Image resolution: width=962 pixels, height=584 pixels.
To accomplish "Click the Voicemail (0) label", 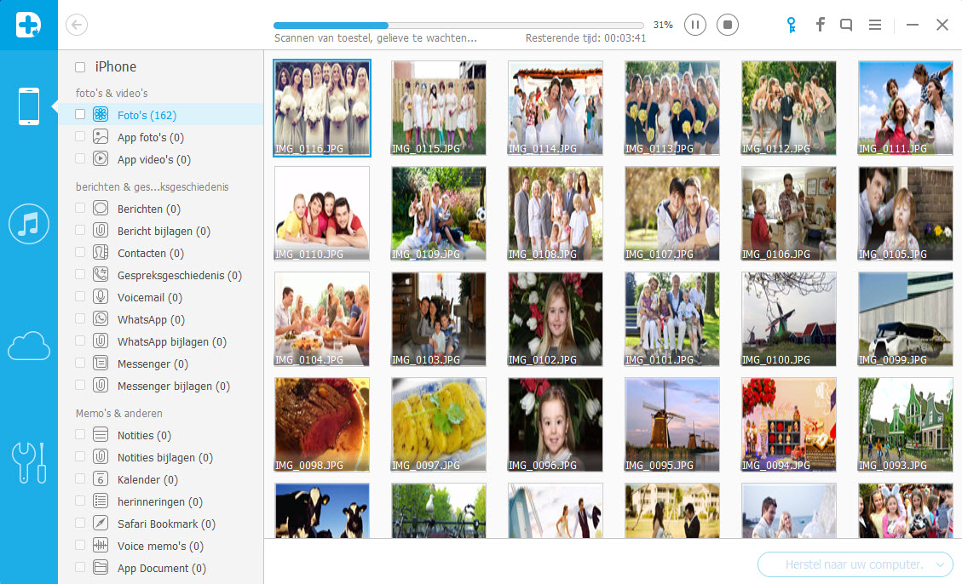I will pos(150,297).
